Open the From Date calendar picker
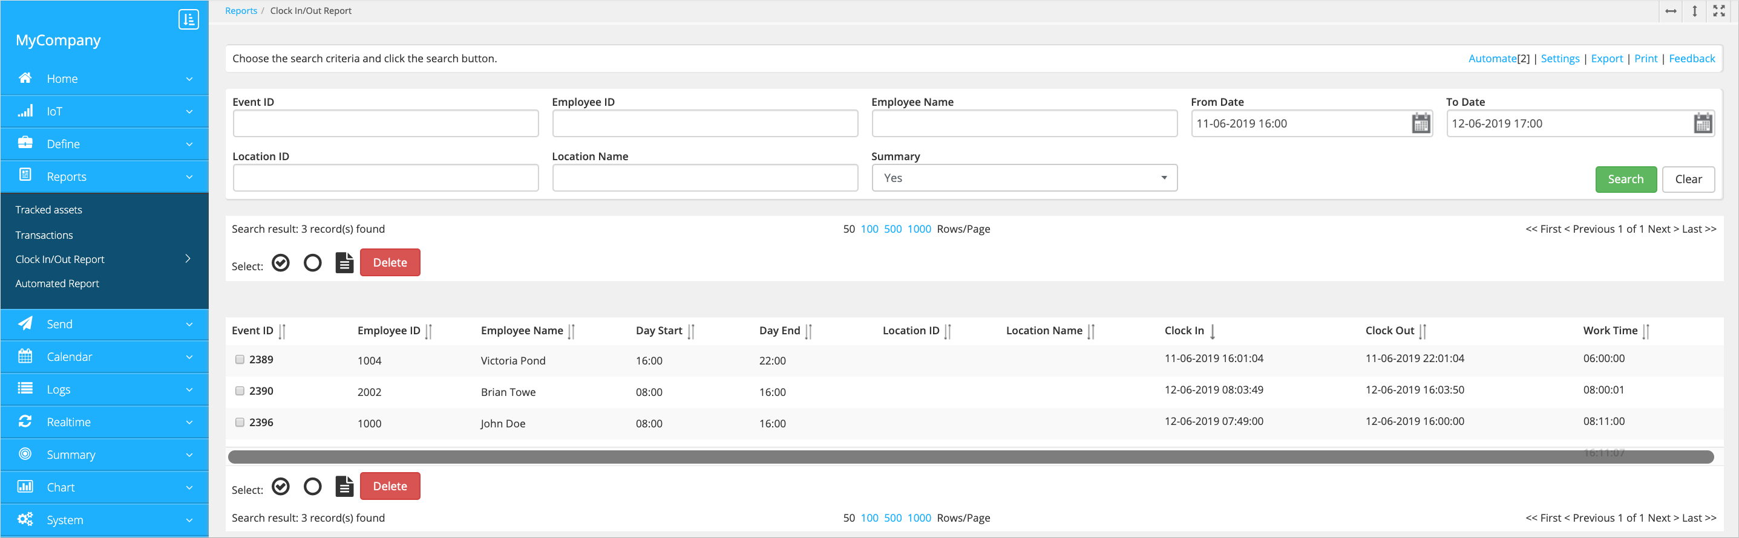This screenshot has height=538, width=1739. pos(1420,123)
